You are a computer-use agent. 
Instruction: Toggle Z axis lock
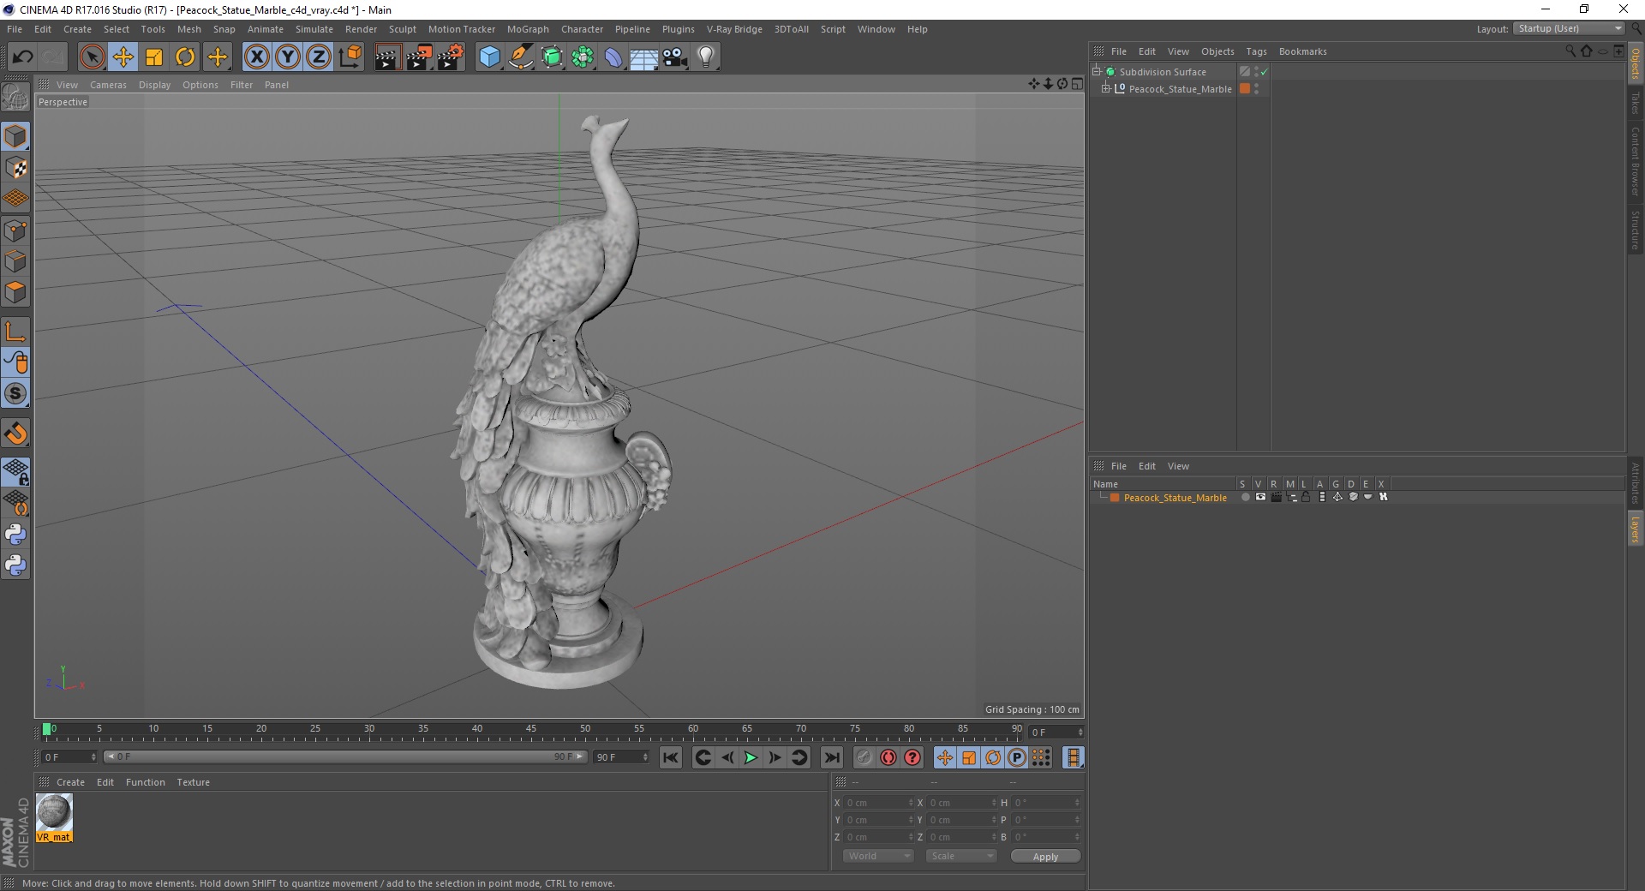tap(319, 57)
